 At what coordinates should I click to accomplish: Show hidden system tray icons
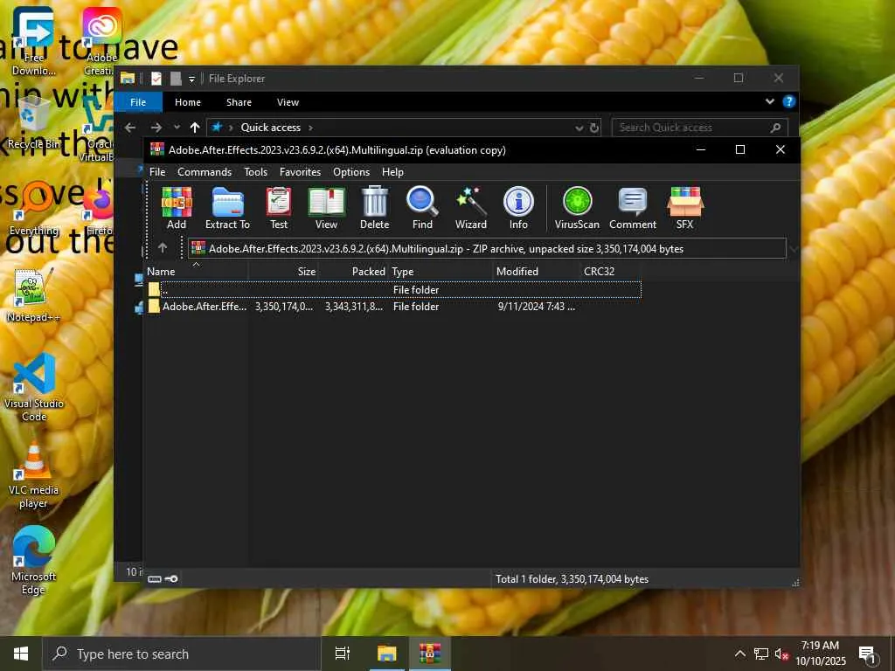pos(739,654)
